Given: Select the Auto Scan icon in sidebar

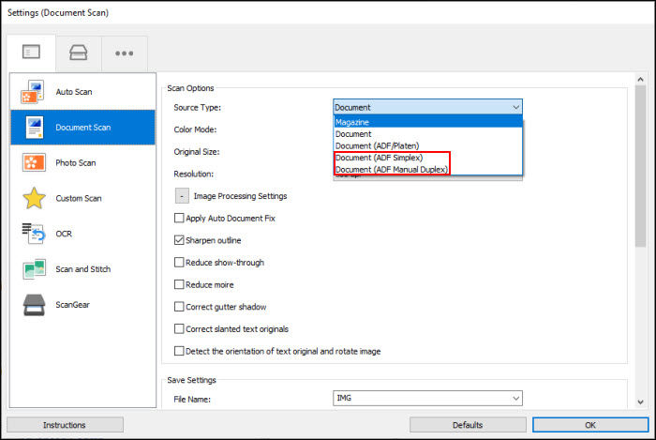Looking at the screenshot, I should point(33,92).
